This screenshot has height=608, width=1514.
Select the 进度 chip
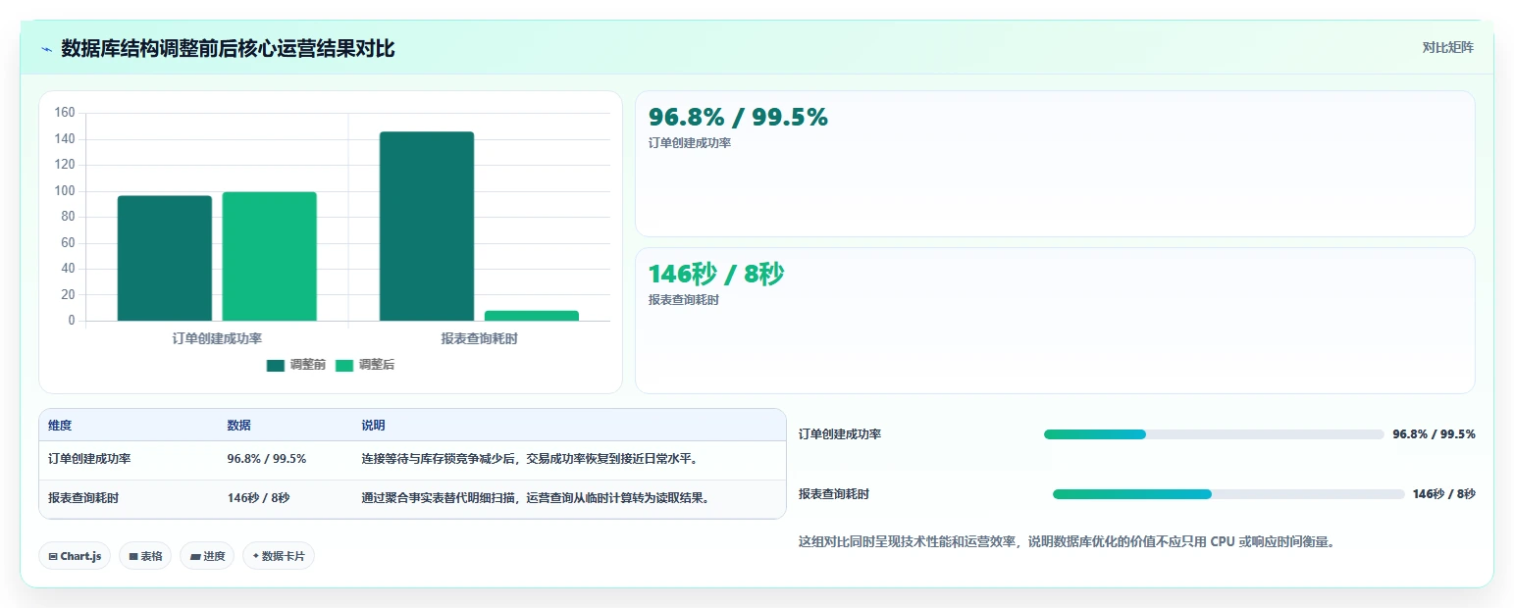[207, 556]
